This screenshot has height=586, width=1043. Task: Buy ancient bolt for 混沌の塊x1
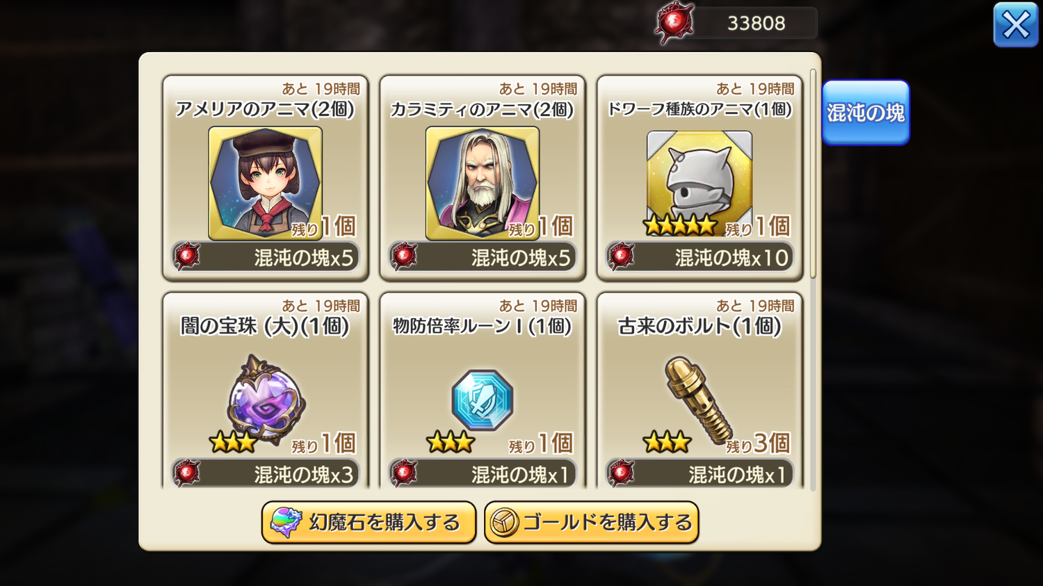[x=700, y=474]
